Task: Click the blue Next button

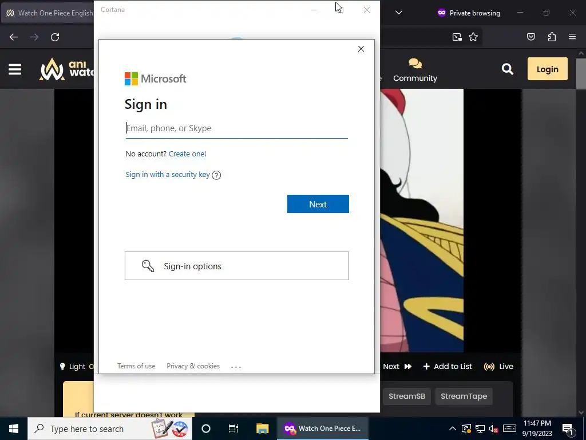Action: tap(318, 204)
